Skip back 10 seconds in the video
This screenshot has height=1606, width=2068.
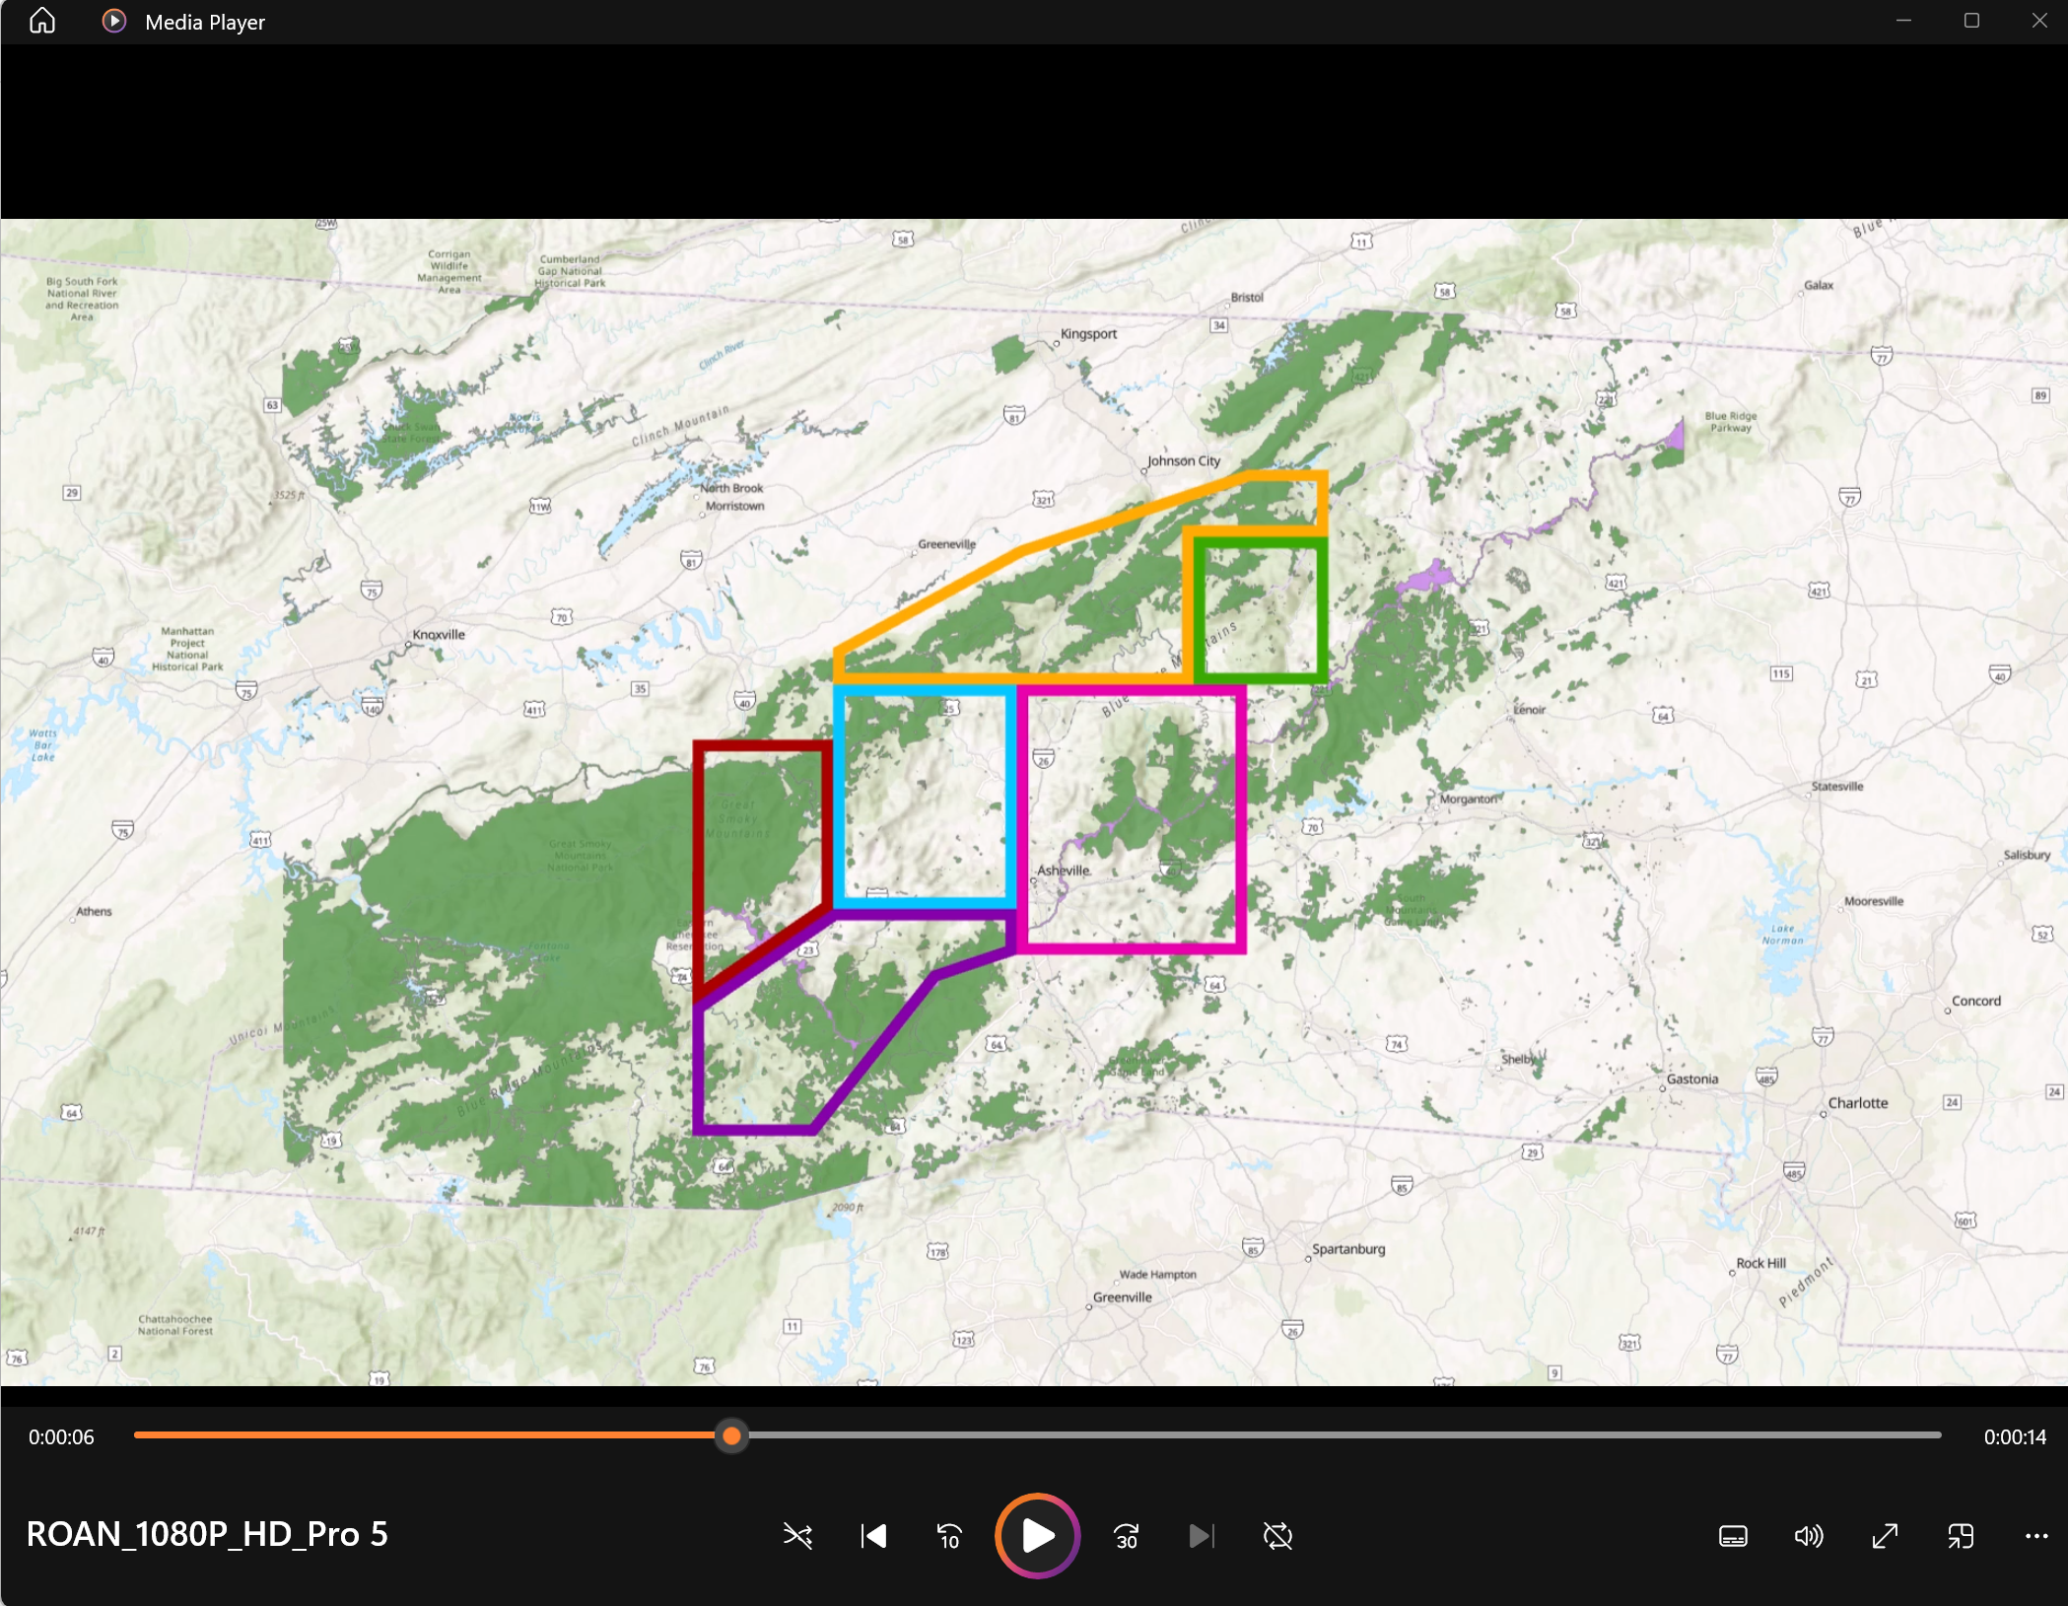click(948, 1536)
